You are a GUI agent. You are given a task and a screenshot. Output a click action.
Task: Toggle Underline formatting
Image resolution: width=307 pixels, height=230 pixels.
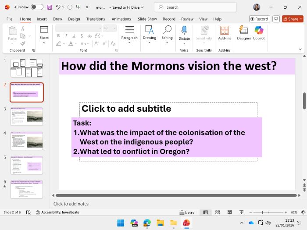click(x=74, y=36)
